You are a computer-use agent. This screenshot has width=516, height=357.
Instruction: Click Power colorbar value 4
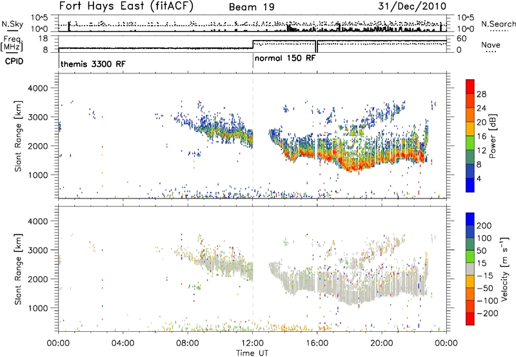(x=479, y=179)
